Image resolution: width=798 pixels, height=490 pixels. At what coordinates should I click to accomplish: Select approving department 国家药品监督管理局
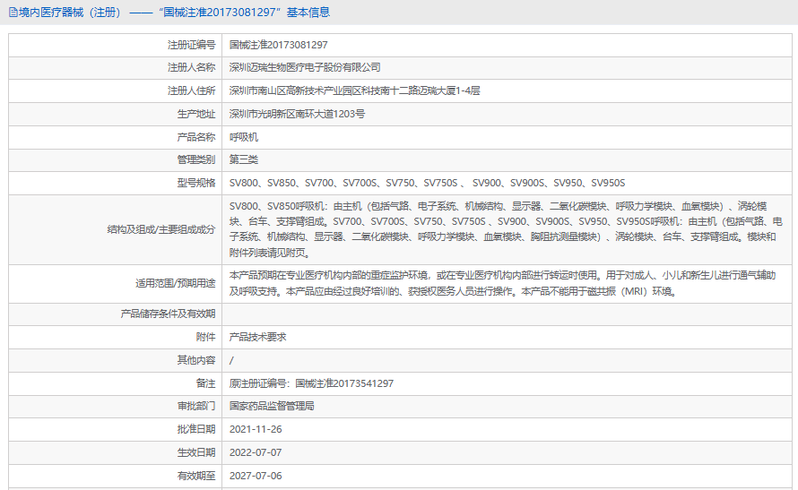pos(272,406)
